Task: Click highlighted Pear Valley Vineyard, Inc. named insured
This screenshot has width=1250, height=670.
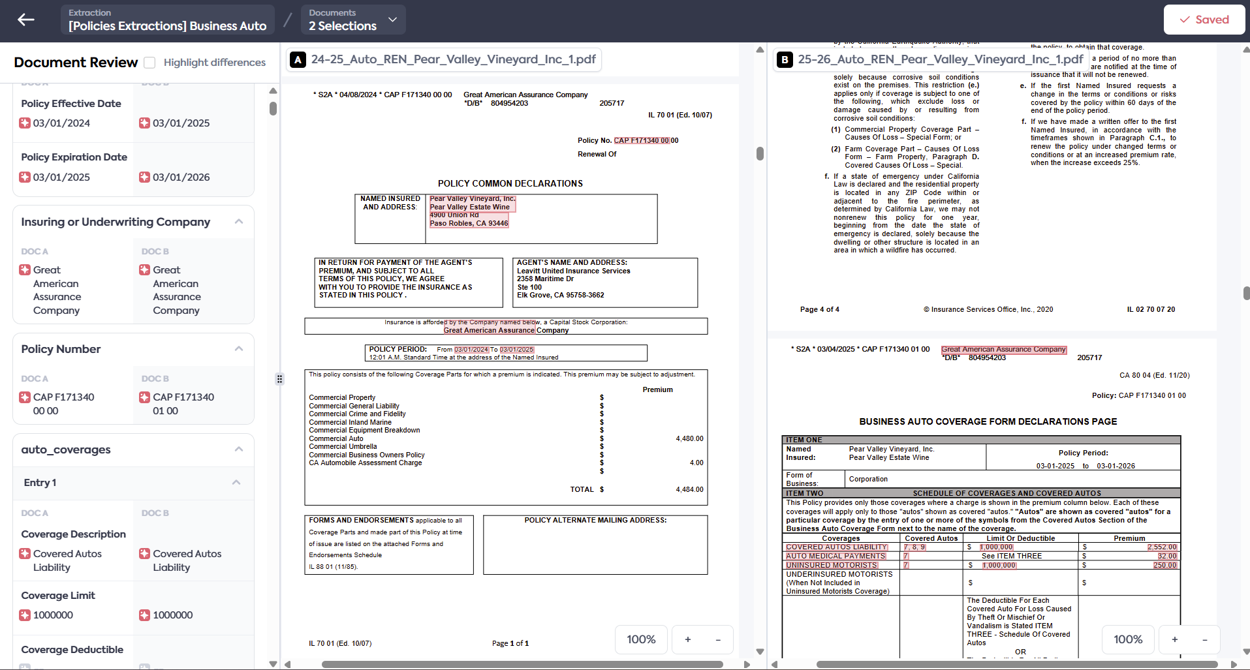Action: [473, 198]
